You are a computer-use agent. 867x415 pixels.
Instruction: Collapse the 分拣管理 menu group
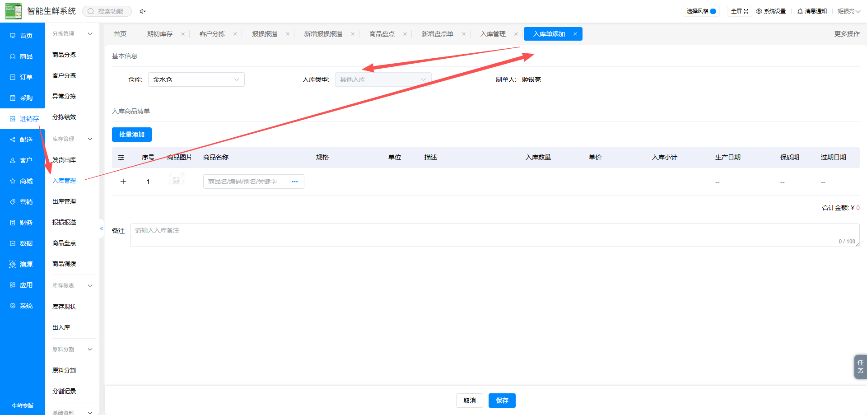(x=90, y=34)
